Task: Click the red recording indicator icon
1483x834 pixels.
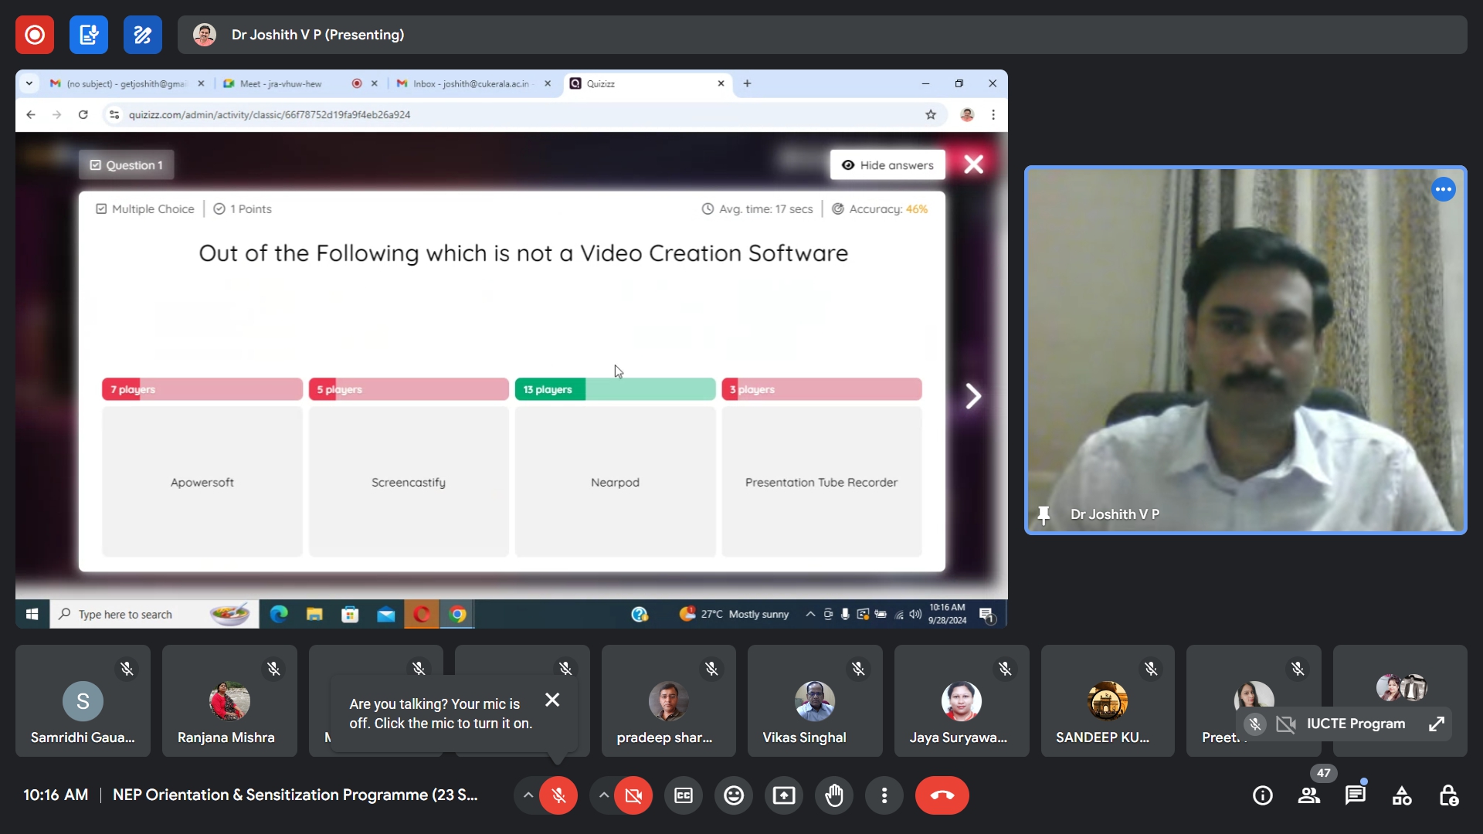Action: coord(35,35)
